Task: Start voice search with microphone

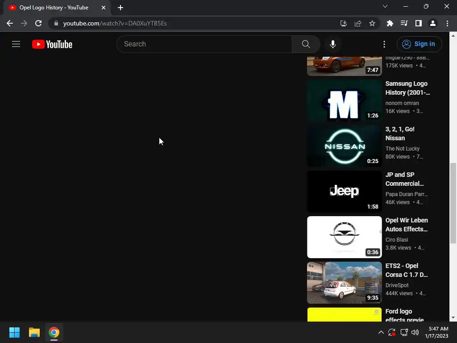Action: (332, 44)
